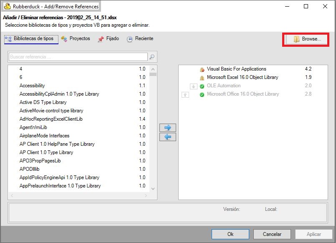Maximize the Rubberduck dialog window
336x243 pixels.
[306, 6]
